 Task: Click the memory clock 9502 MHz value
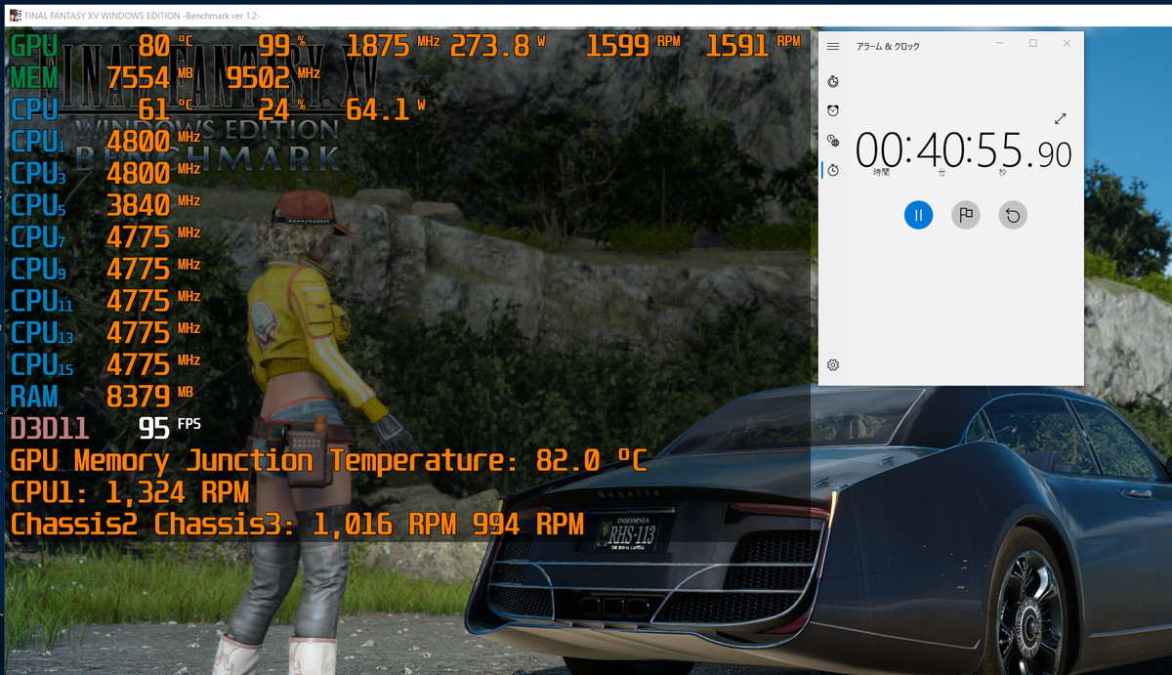pos(272,77)
